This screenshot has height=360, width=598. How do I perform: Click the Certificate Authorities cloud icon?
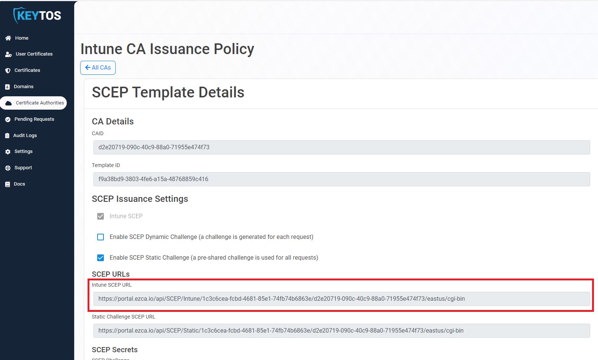tap(9, 103)
